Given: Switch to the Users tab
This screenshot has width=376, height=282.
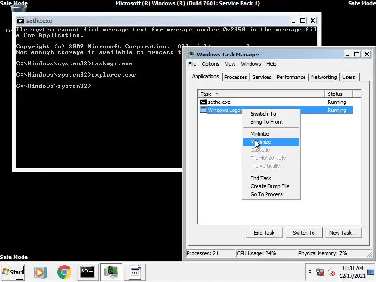Looking at the screenshot, I should tap(348, 77).
